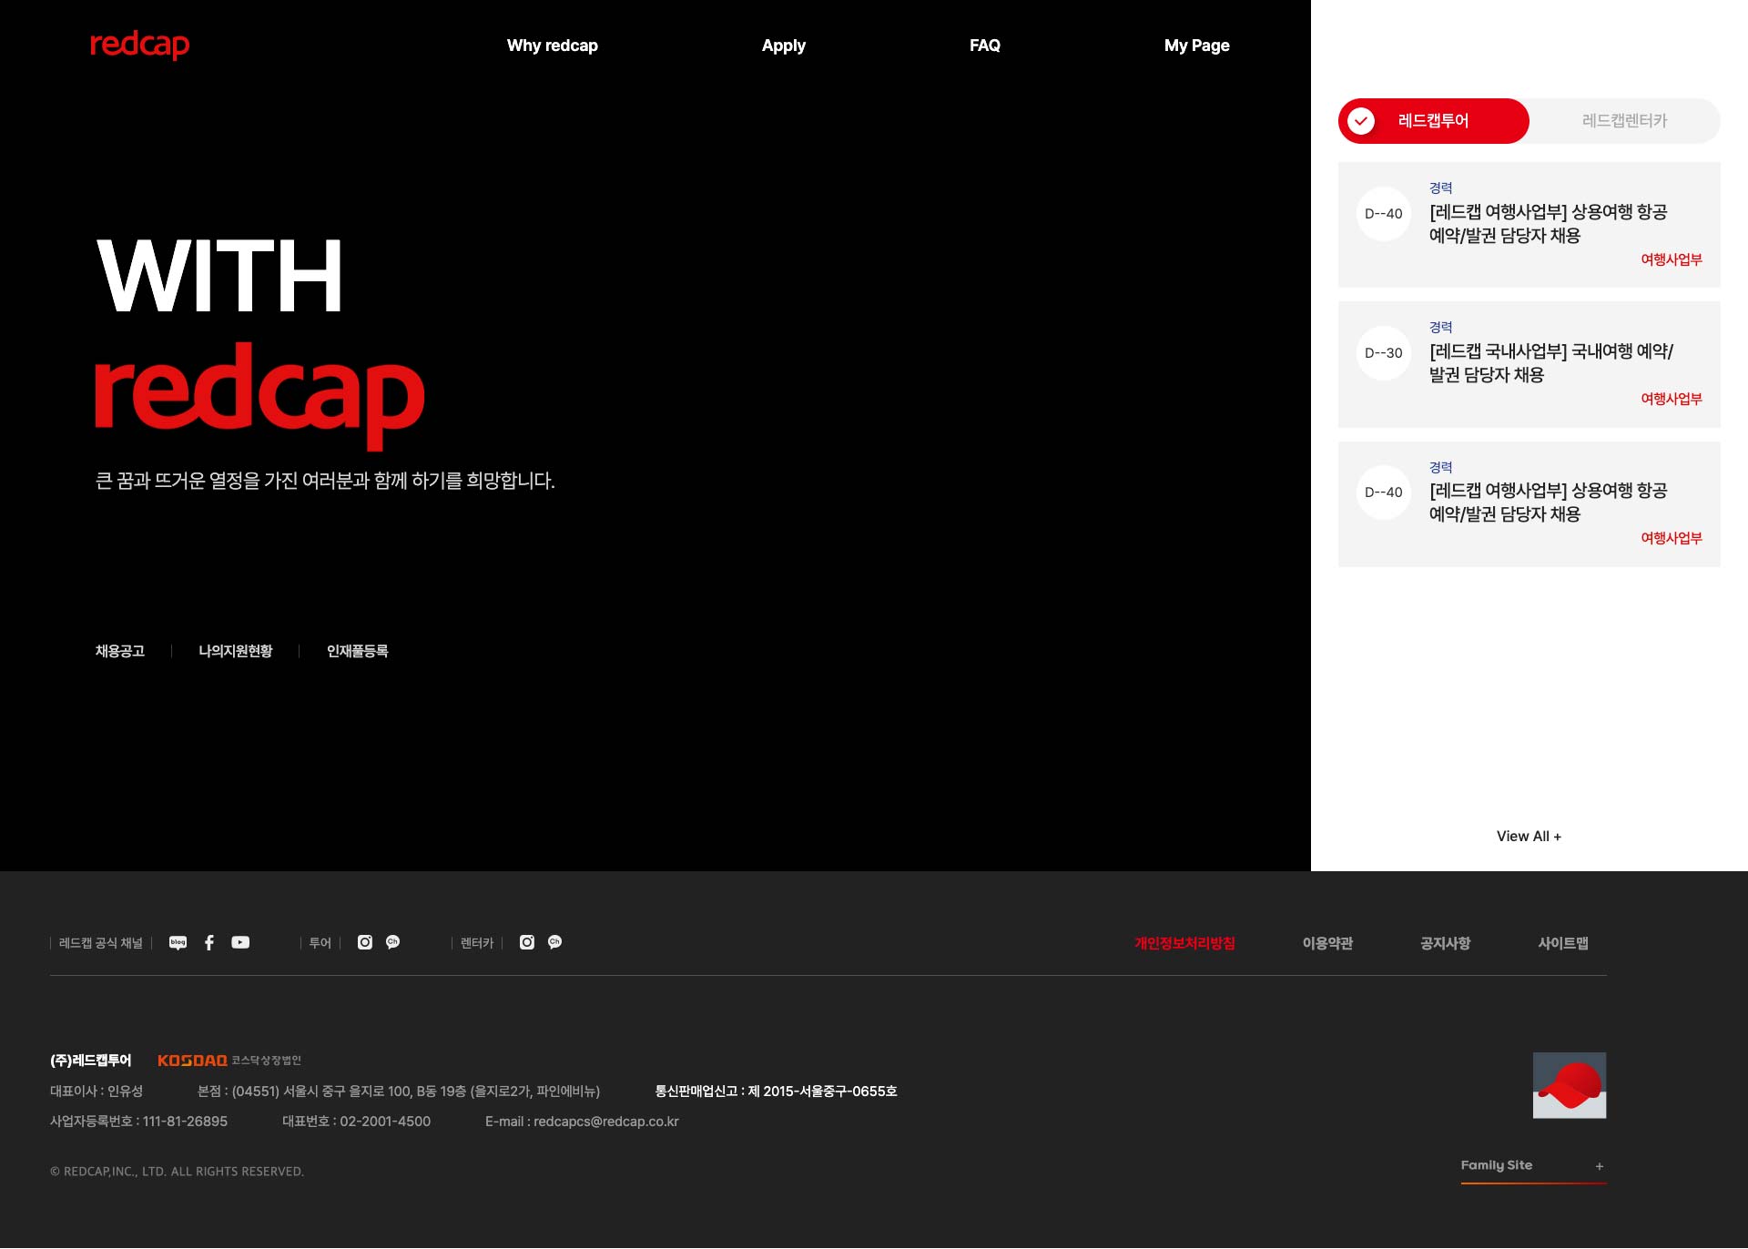Click the 개인정보처리방침 footer link

click(x=1184, y=943)
